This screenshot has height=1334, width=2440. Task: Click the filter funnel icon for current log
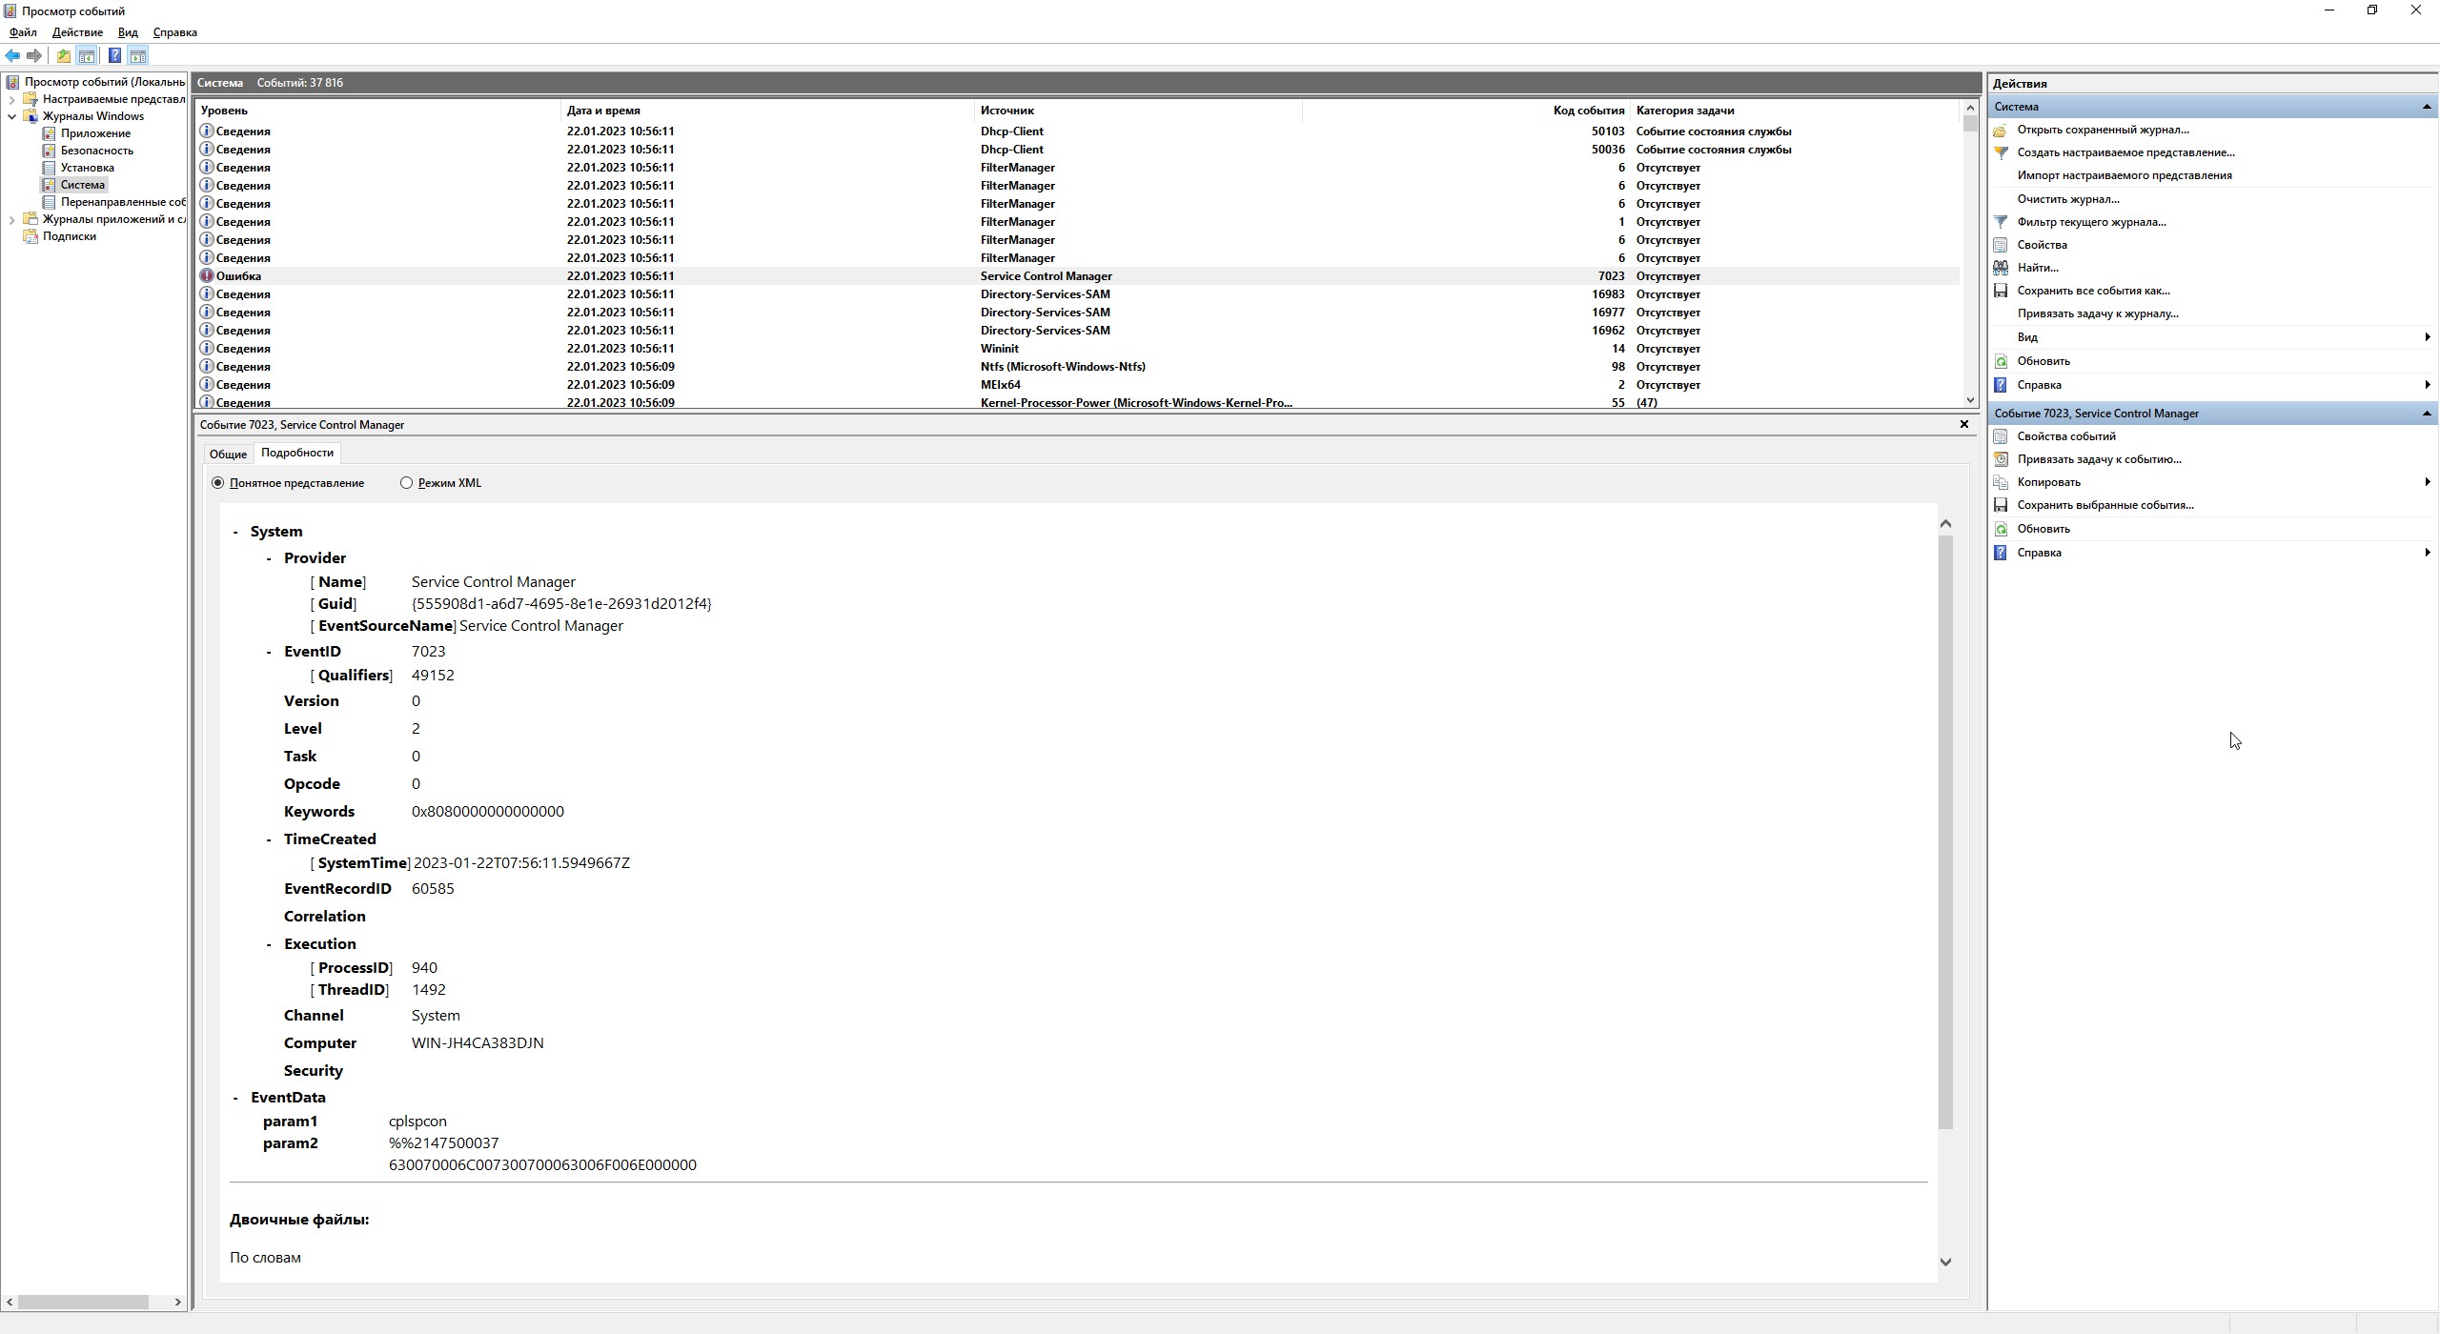point(2001,222)
